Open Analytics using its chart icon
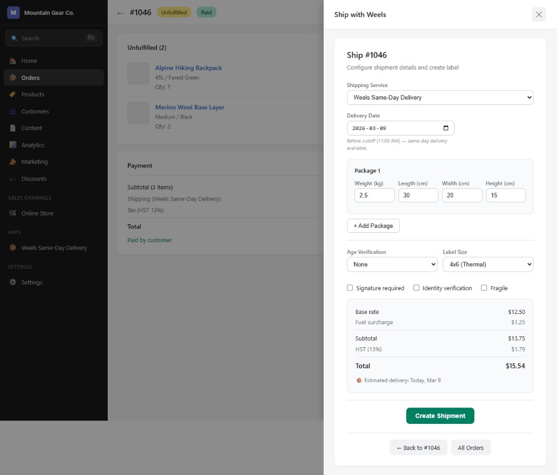557x475 pixels. [x=14, y=145]
